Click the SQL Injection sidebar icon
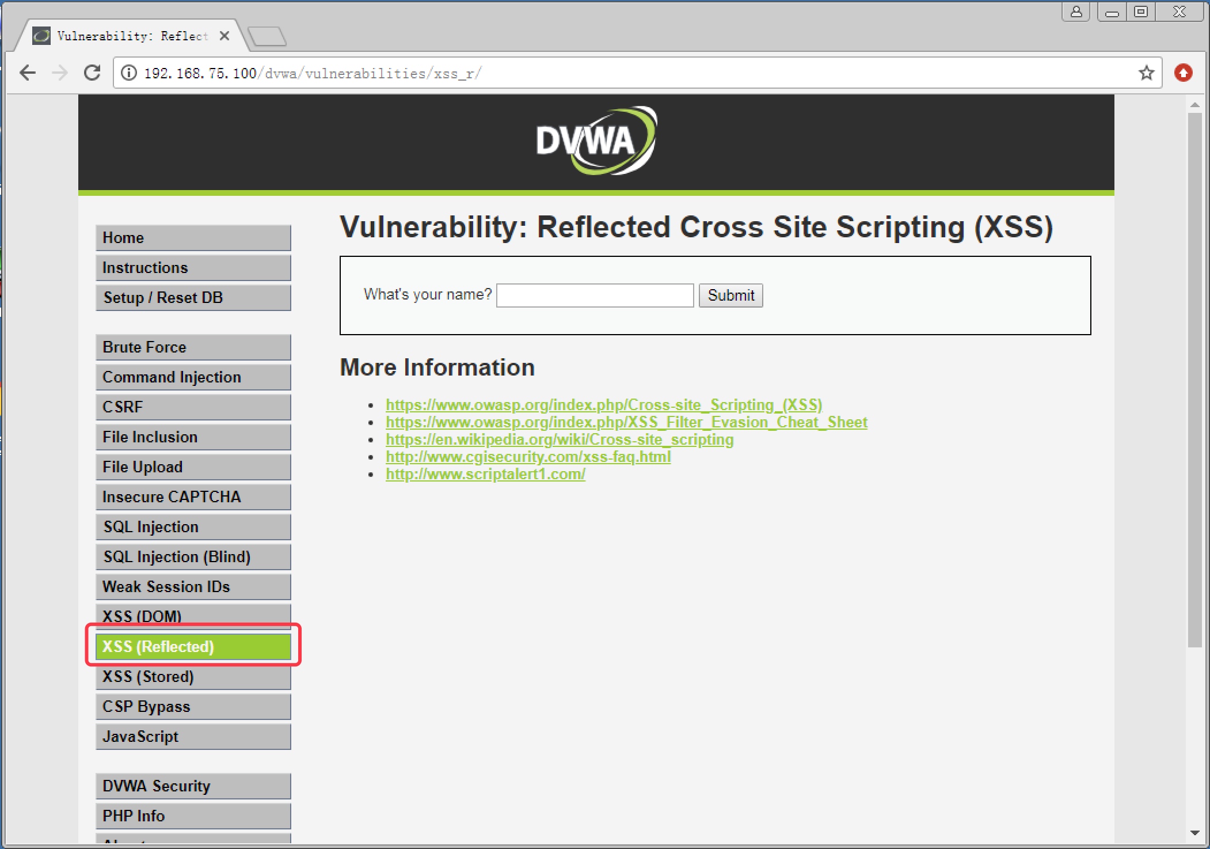1210x849 pixels. [194, 526]
